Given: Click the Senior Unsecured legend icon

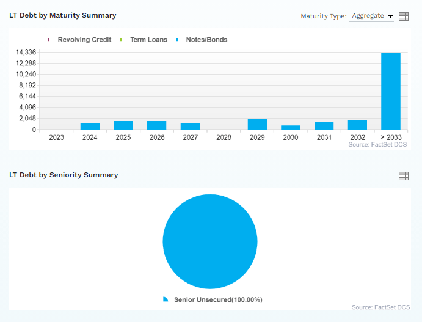Looking at the screenshot, I should (x=166, y=299).
